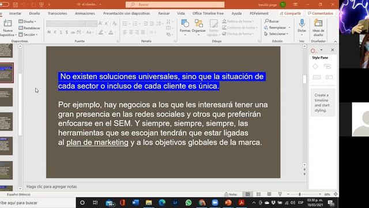369x208 pixels.
Task: Open the Seleccionar dropdown
Action: [x=276, y=34]
